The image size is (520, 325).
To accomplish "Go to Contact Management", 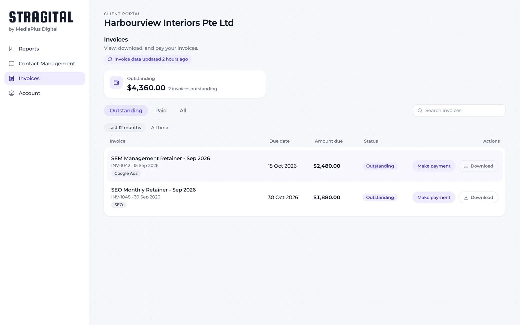I will click(x=45, y=64).
